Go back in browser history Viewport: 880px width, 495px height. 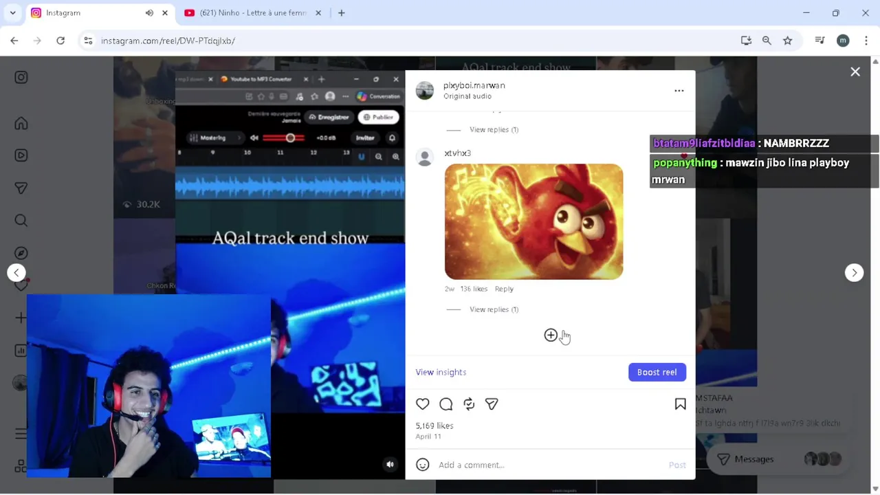point(14,41)
